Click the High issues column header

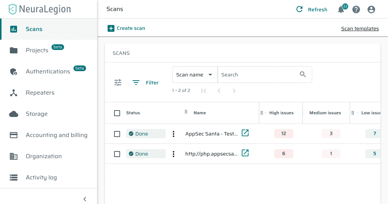coord(282,113)
